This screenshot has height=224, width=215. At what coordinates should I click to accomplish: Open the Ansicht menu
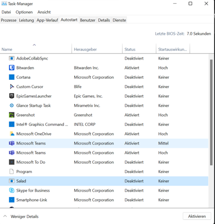point(44,12)
